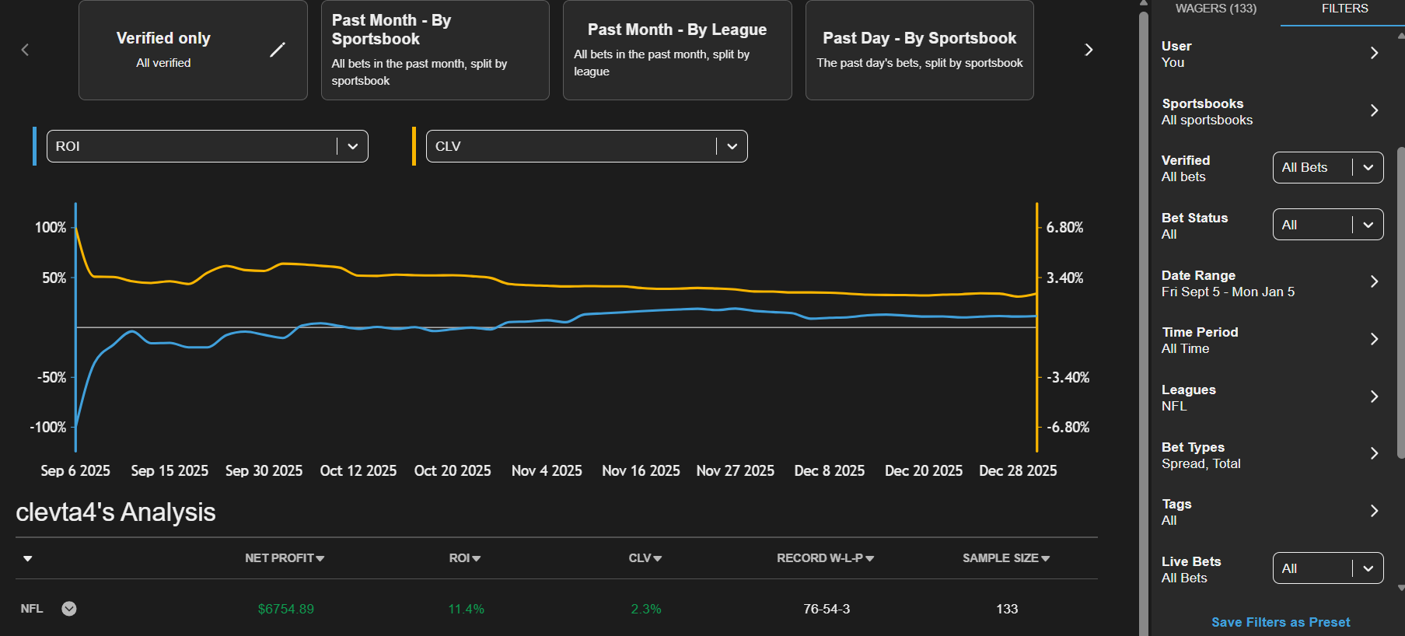Expand the Date Range filter
The height and width of the screenshot is (636, 1405).
[x=1373, y=281]
